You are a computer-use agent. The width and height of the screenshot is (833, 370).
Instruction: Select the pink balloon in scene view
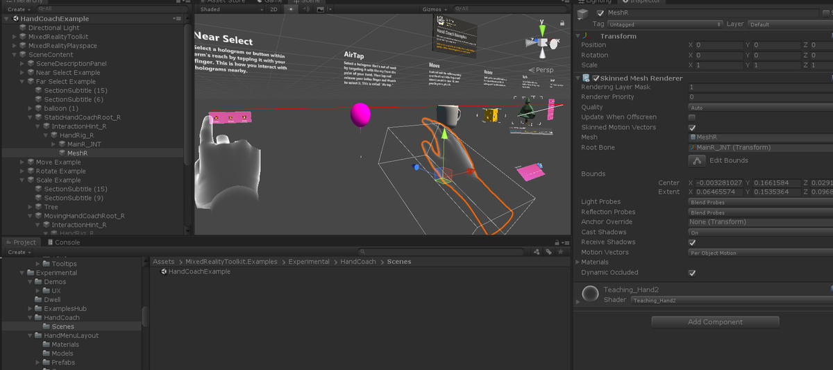pos(360,115)
